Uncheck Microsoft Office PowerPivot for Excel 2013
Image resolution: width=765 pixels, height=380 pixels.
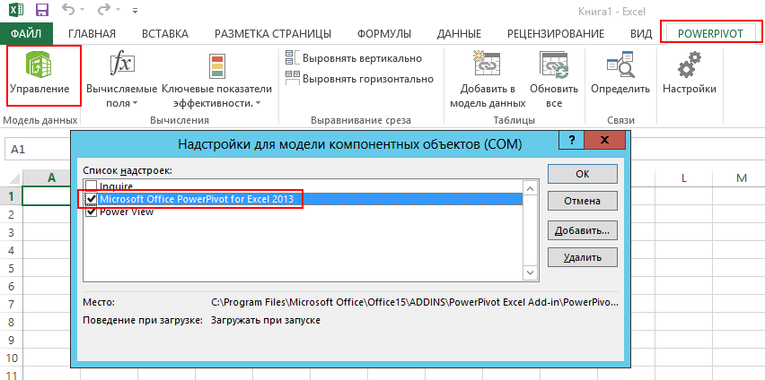(91, 199)
